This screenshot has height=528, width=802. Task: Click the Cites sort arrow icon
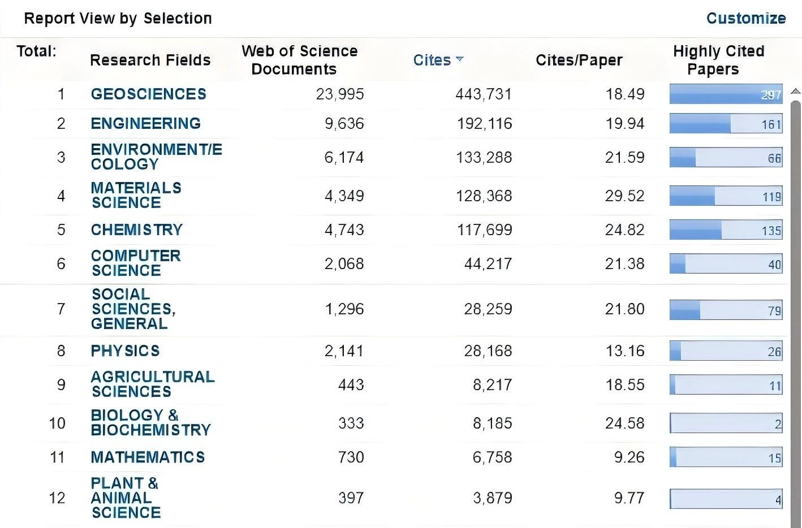459,59
